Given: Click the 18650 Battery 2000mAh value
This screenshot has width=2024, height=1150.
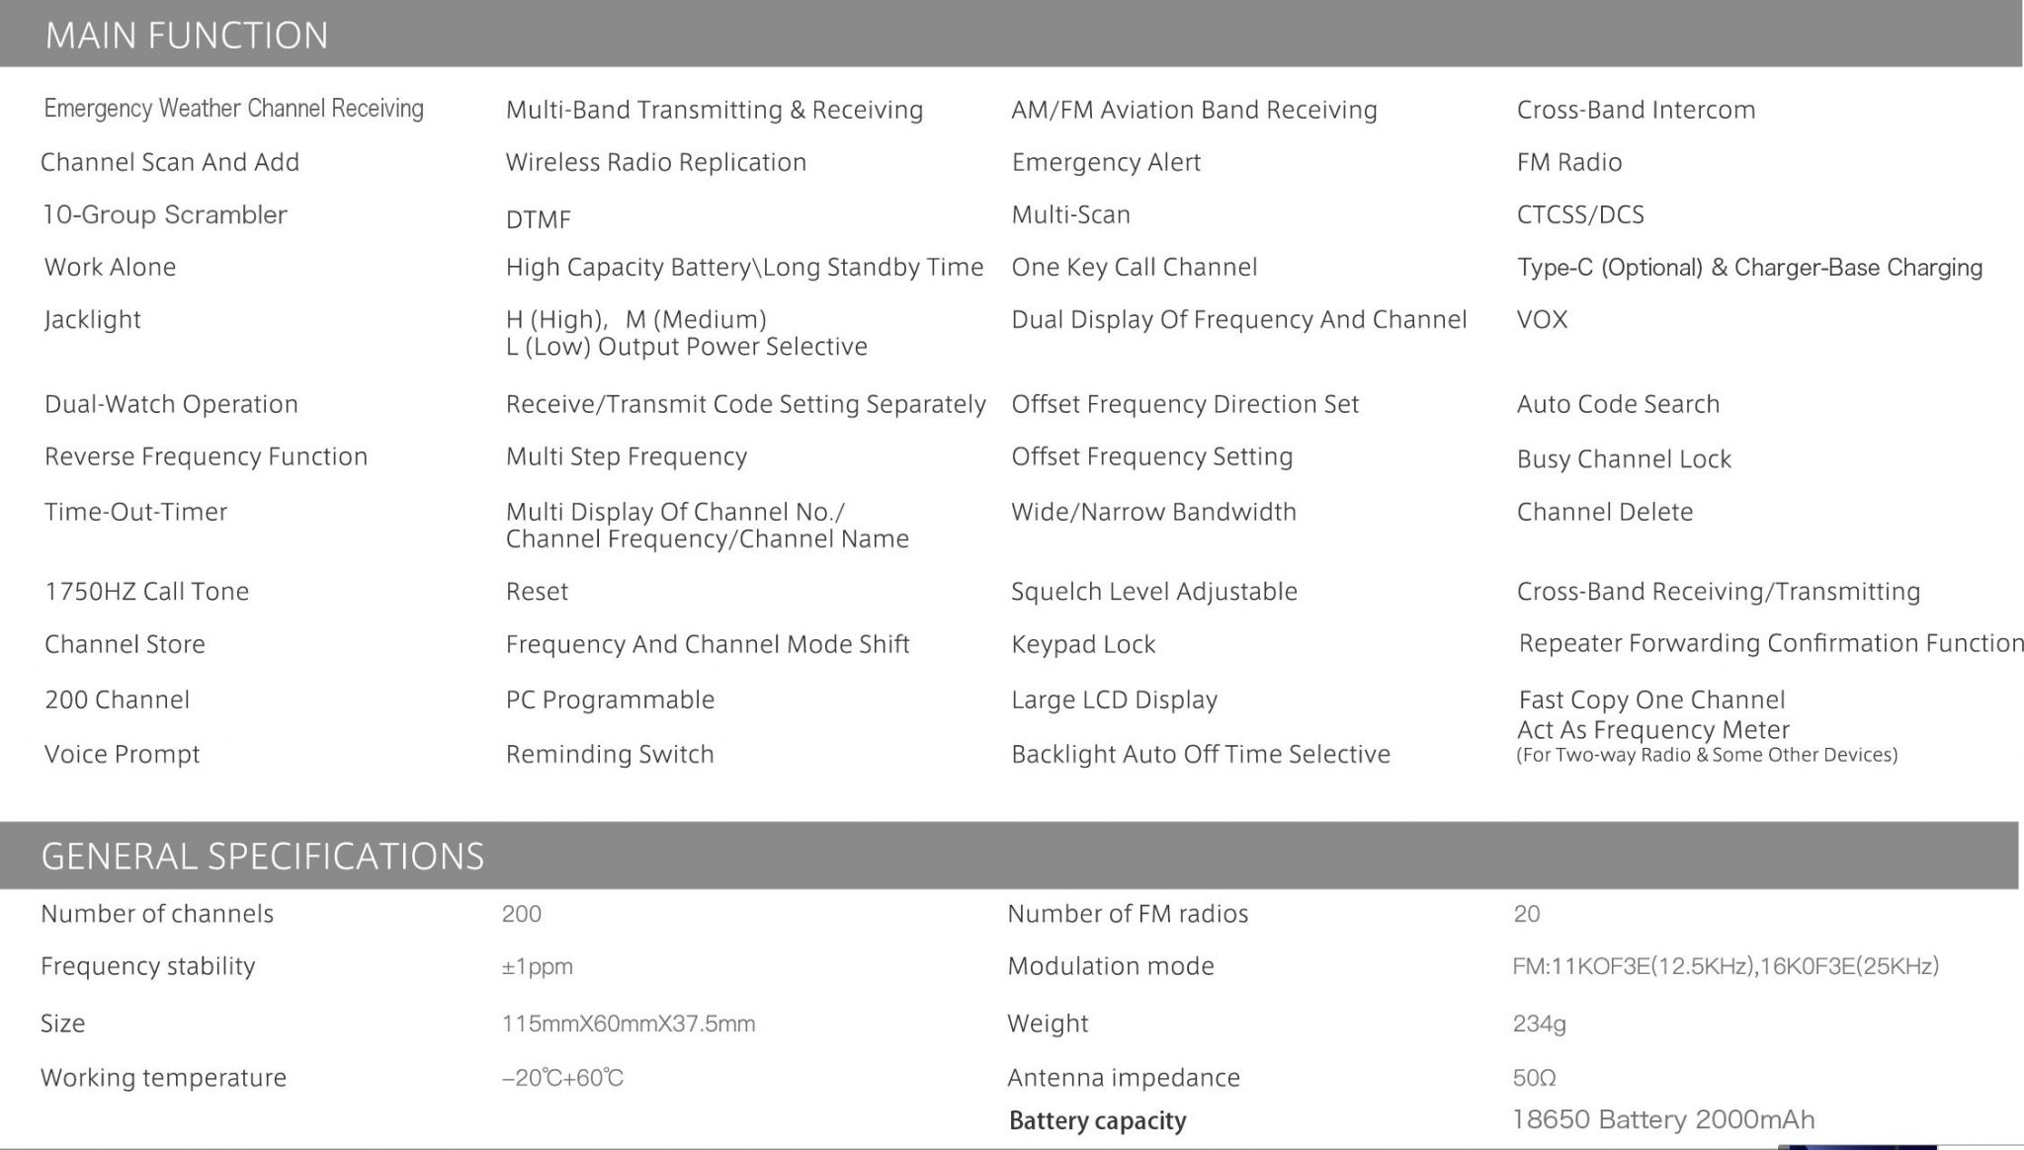Looking at the screenshot, I should pyautogui.click(x=1663, y=1119).
